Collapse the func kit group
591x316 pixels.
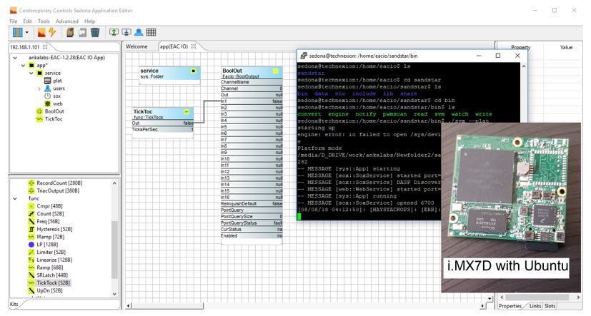(x=15, y=198)
